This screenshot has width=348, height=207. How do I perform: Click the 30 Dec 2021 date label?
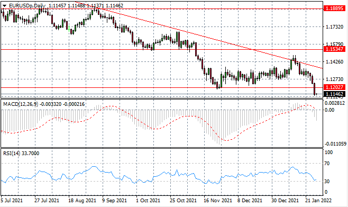[x=285, y=201]
